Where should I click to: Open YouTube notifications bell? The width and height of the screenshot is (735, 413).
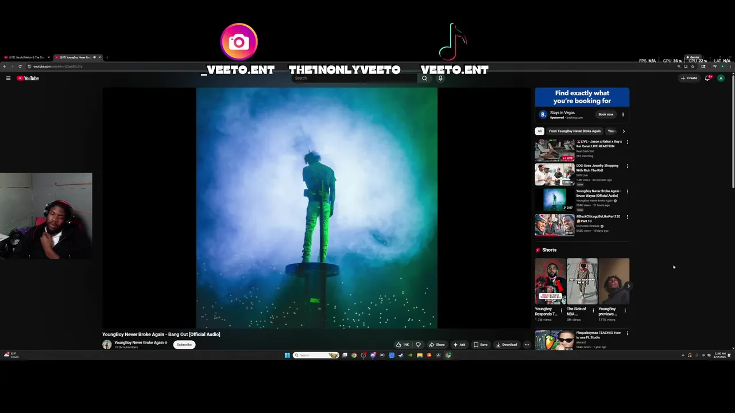tap(707, 78)
